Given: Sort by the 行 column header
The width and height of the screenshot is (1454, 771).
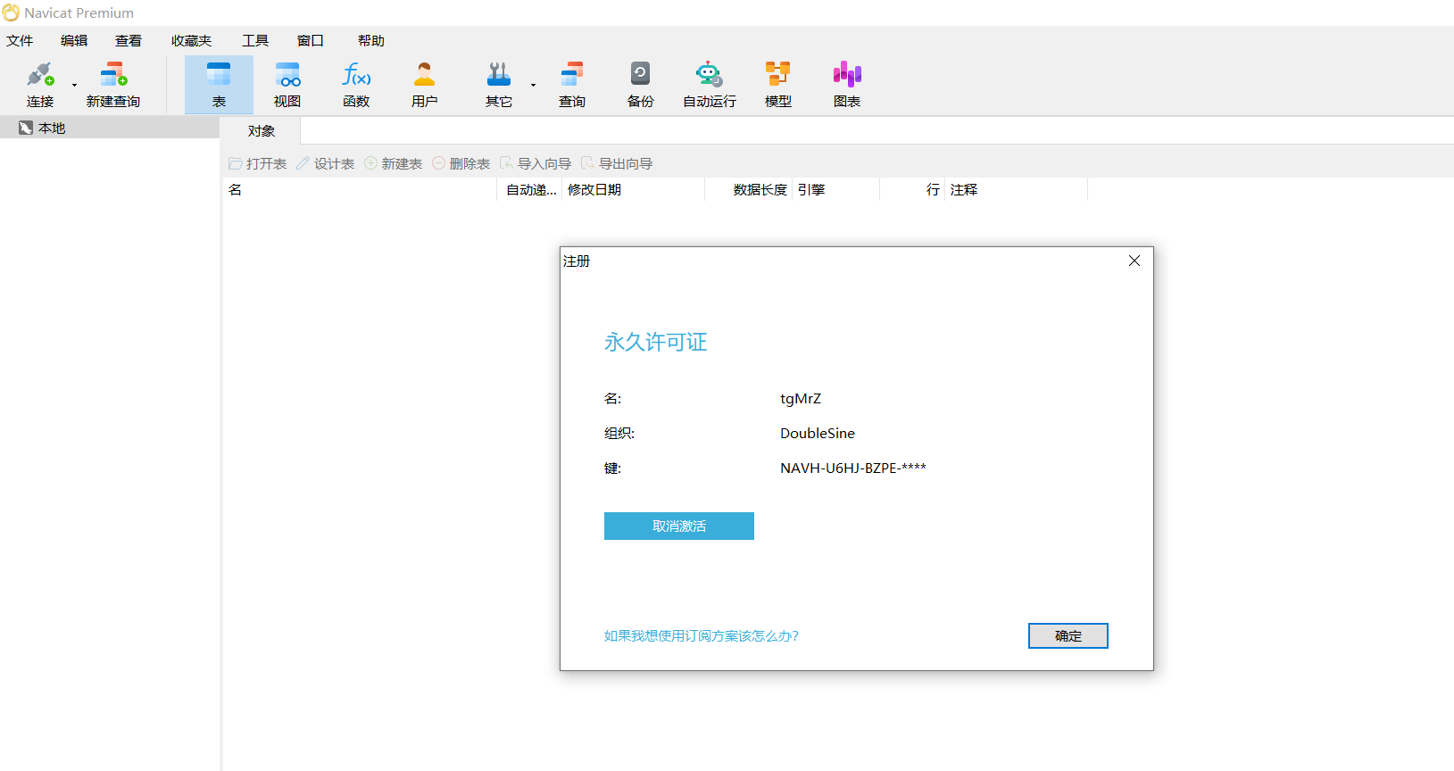Looking at the screenshot, I should [x=913, y=190].
